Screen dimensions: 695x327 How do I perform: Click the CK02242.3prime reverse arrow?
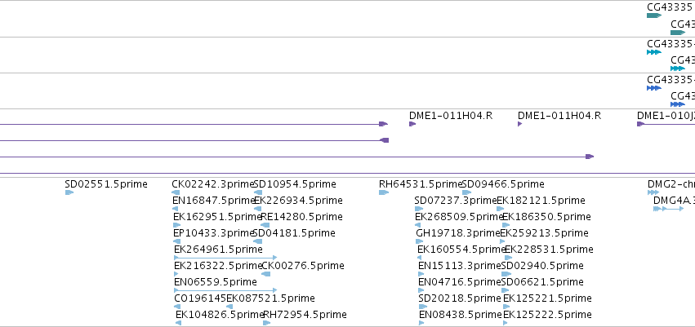[176, 192]
